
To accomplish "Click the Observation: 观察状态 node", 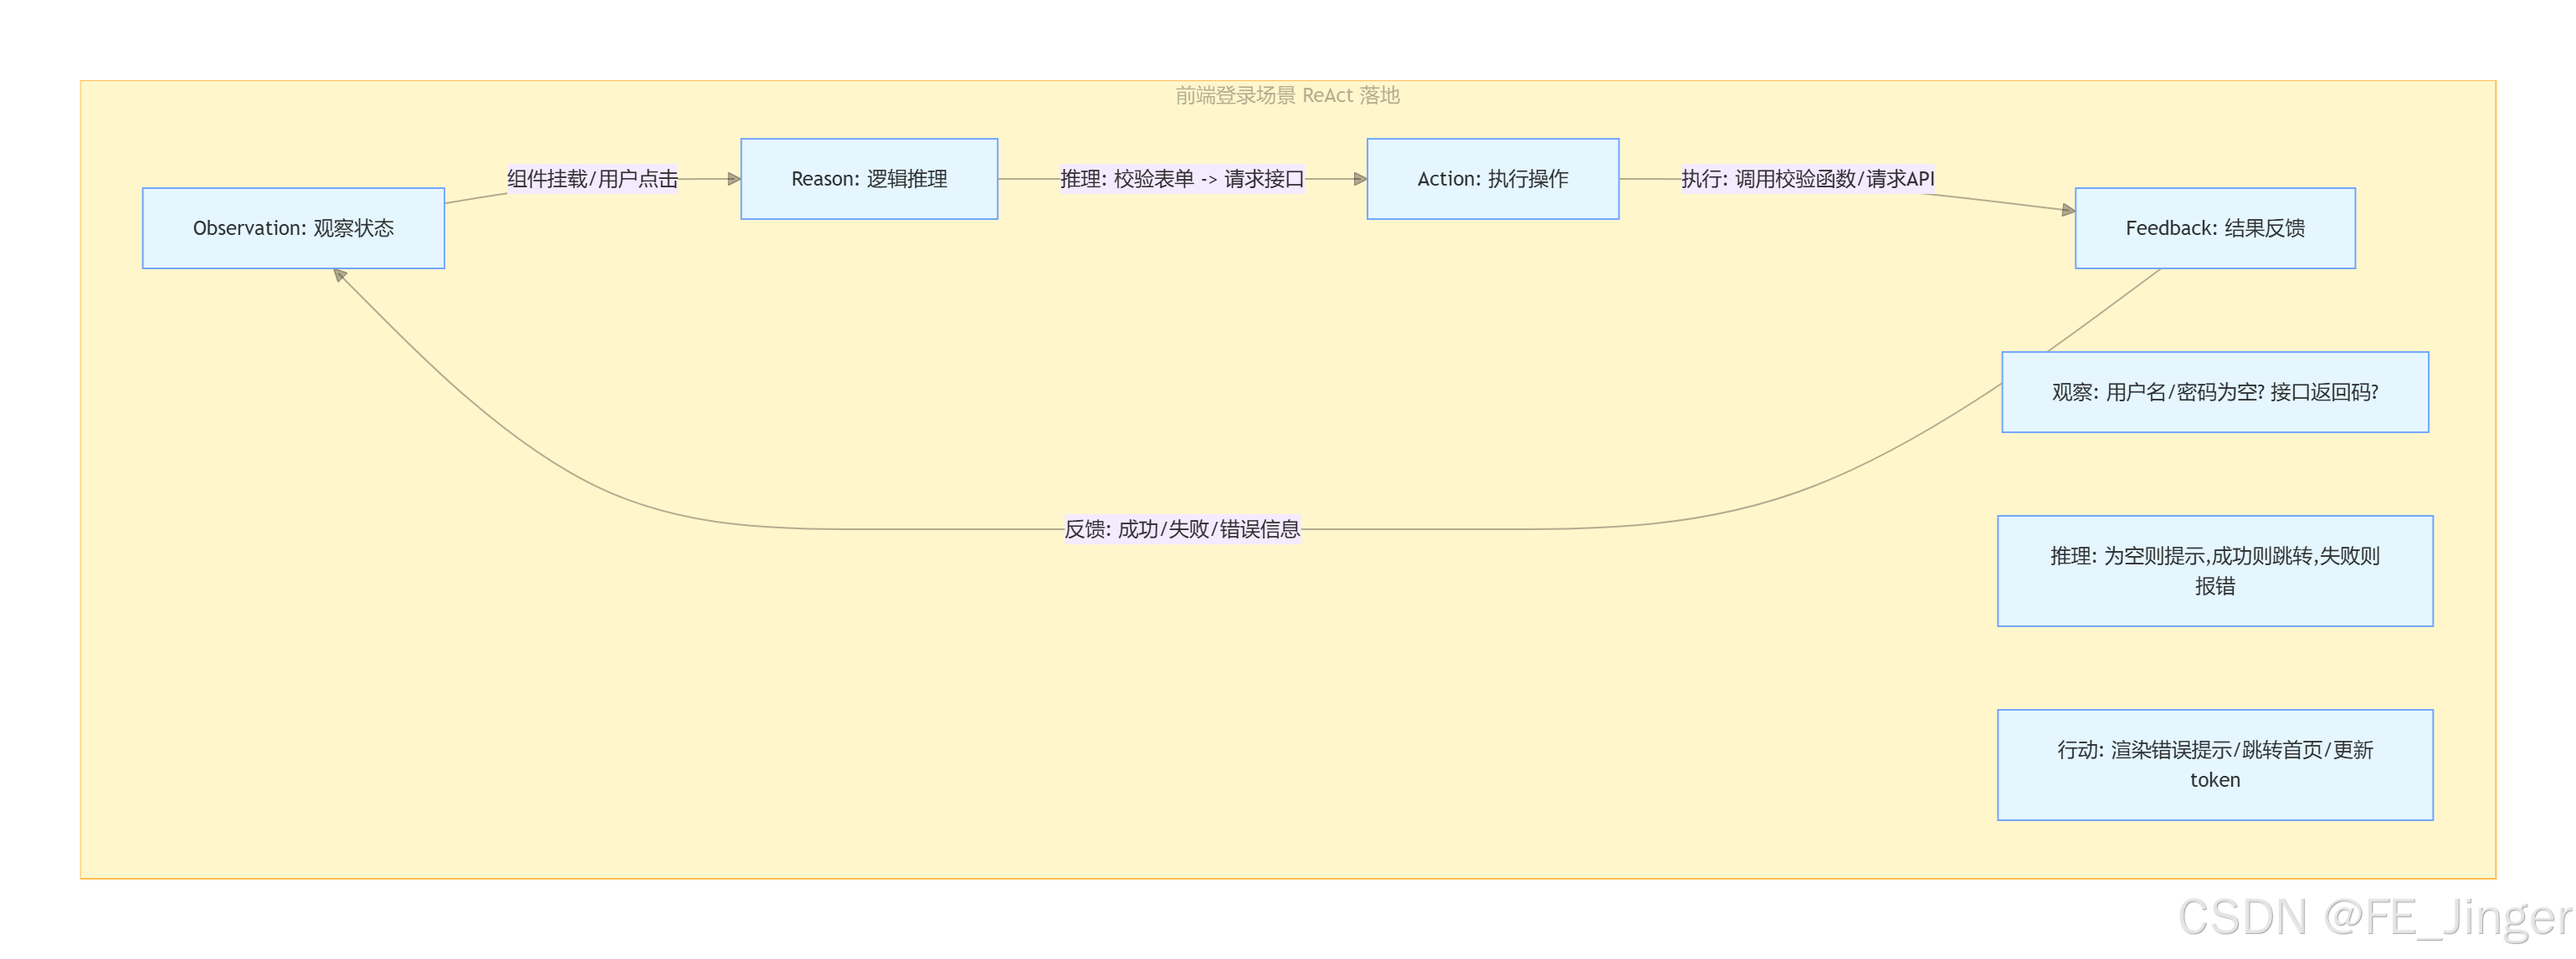I will tap(293, 227).
